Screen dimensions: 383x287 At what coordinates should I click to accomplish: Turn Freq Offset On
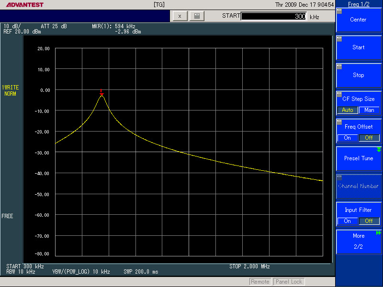pos(348,138)
